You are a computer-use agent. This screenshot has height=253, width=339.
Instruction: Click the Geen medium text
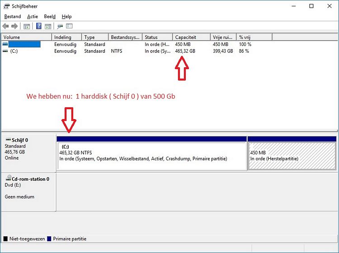tap(19, 197)
